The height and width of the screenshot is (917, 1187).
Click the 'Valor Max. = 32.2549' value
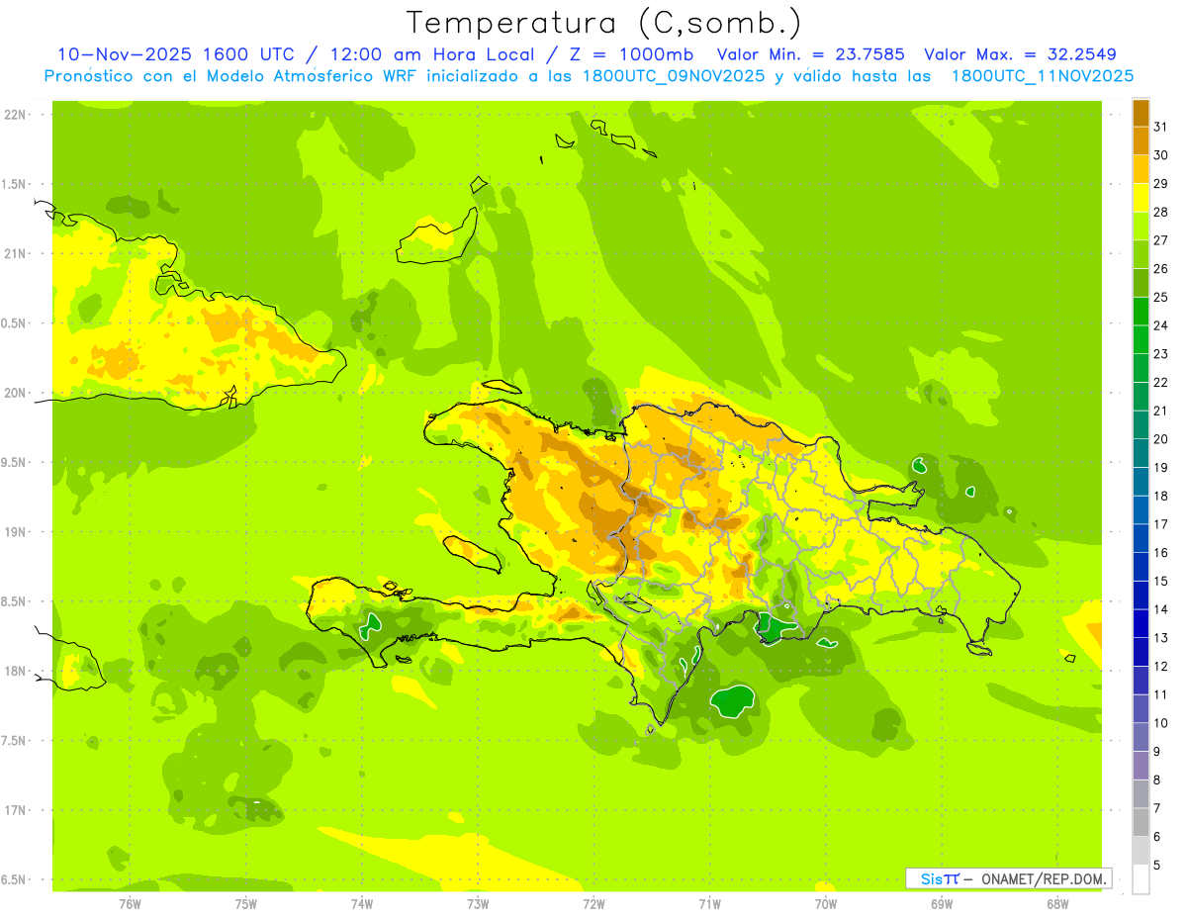pos(1020,55)
